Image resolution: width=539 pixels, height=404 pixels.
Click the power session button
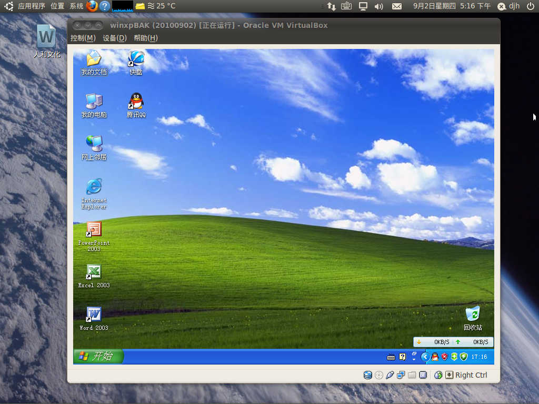click(x=530, y=6)
